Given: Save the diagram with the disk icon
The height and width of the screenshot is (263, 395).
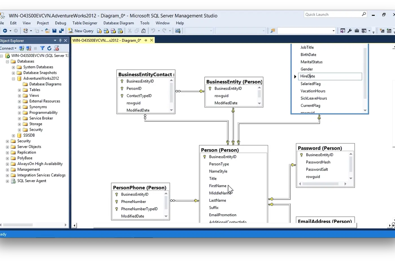Looking at the screenshot, I should click(x=54, y=31).
